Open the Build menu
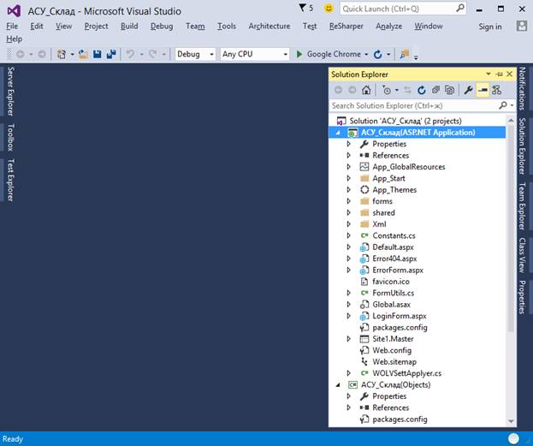Image resolution: width=533 pixels, height=446 pixels. (129, 27)
